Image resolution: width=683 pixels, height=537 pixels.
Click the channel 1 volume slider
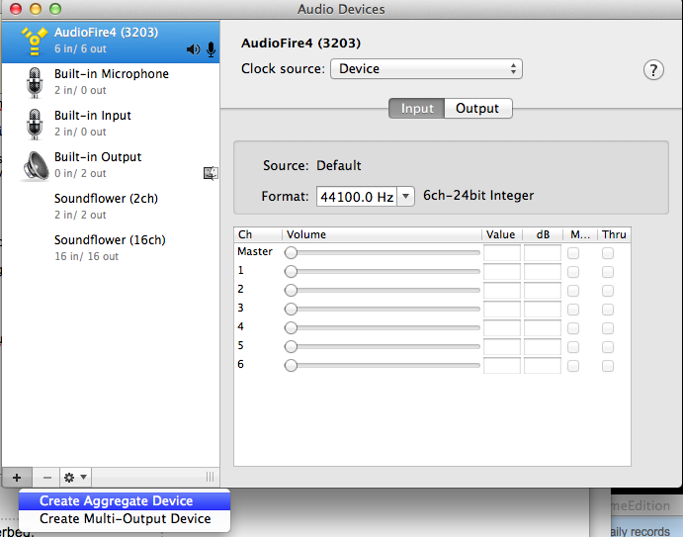point(382,271)
